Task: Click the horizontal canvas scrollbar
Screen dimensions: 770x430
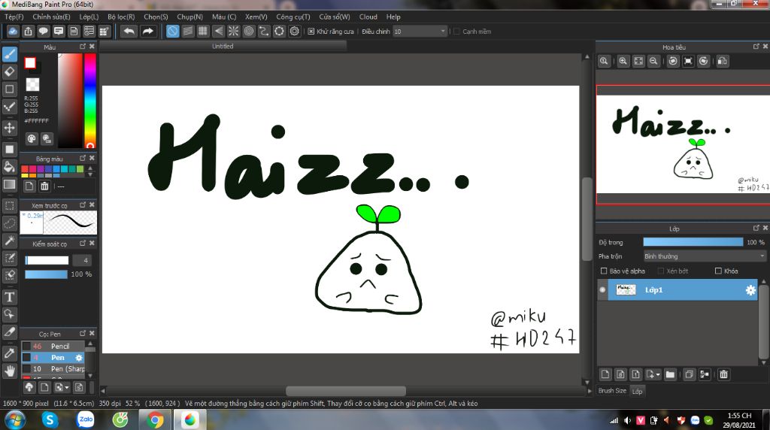Action: pyautogui.click(x=346, y=391)
